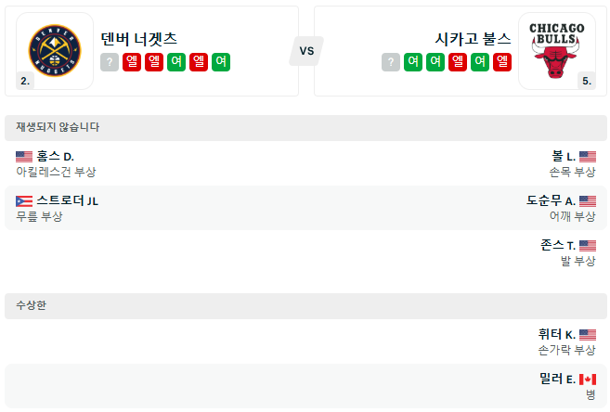Click the Canadian flag next to 밀러 E.
The width and height of the screenshot is (610, 412).
click(588, 379)
